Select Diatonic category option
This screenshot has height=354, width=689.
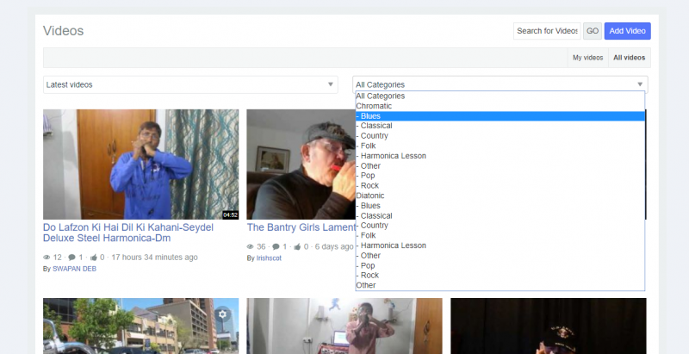[500, 196]
